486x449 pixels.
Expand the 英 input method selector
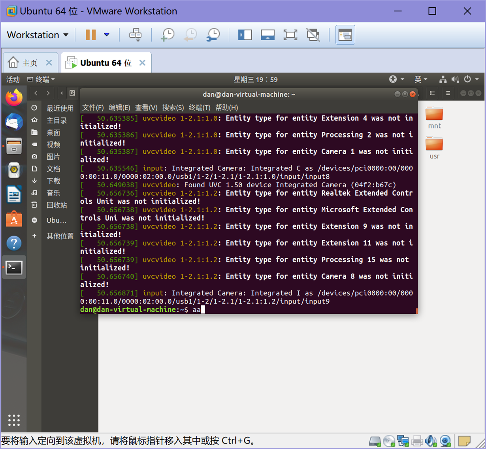click(421, 79)
